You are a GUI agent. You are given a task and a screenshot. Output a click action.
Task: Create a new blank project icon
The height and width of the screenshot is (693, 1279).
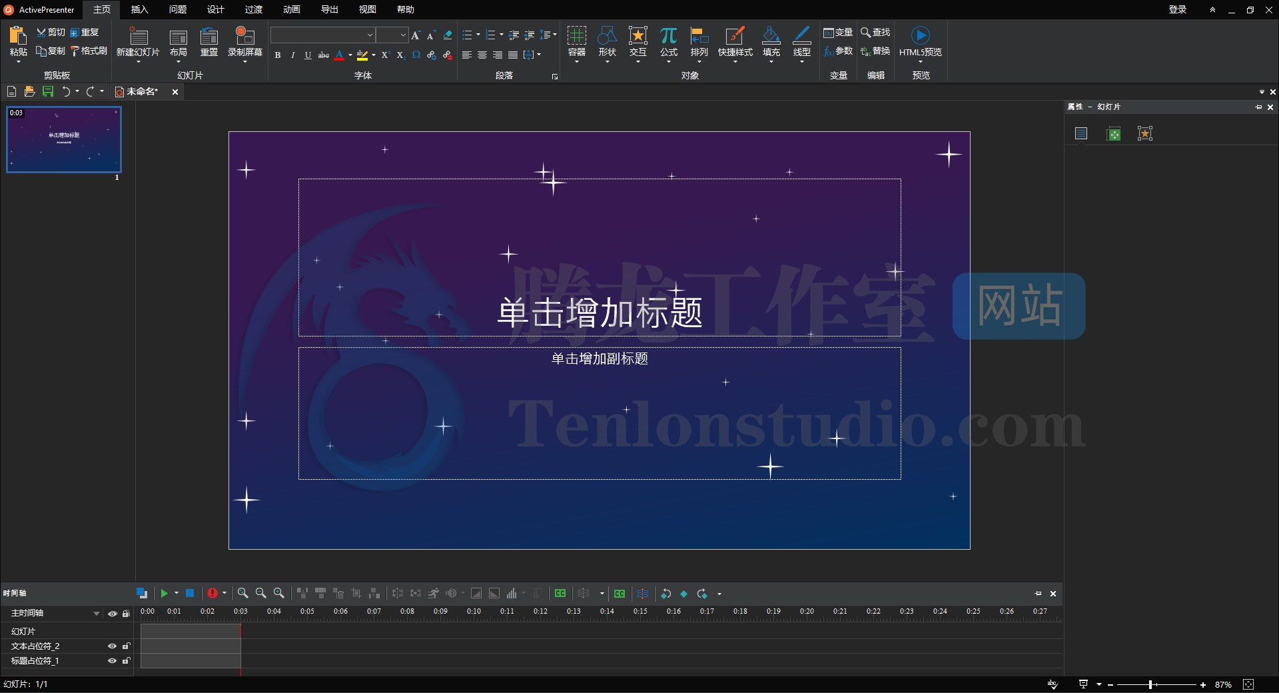11,91
